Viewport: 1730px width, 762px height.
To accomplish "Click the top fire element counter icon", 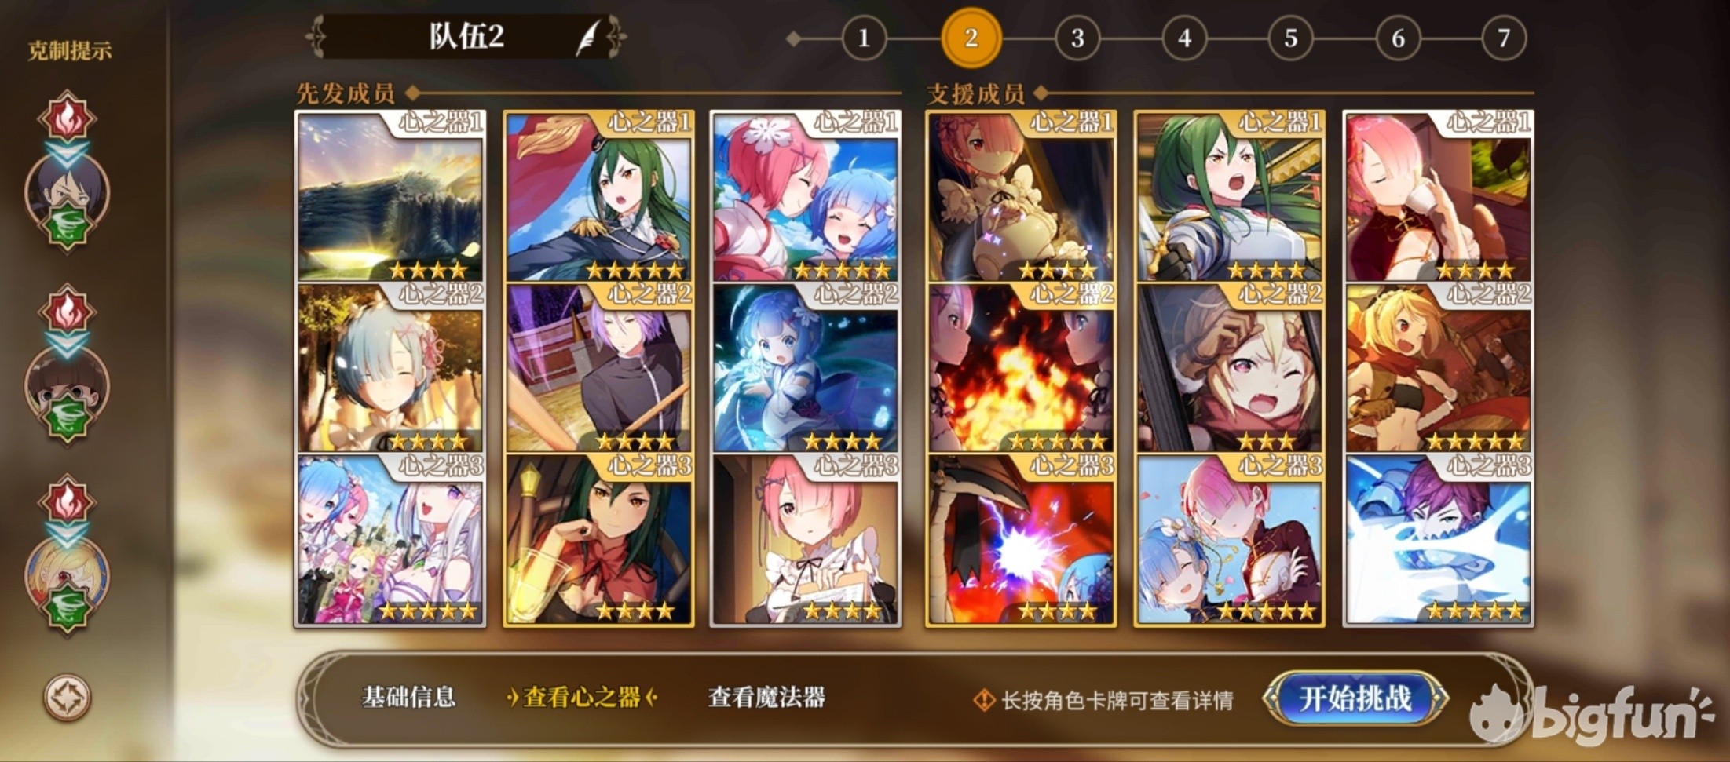I will pyautogui.click(x=68, y=117).
